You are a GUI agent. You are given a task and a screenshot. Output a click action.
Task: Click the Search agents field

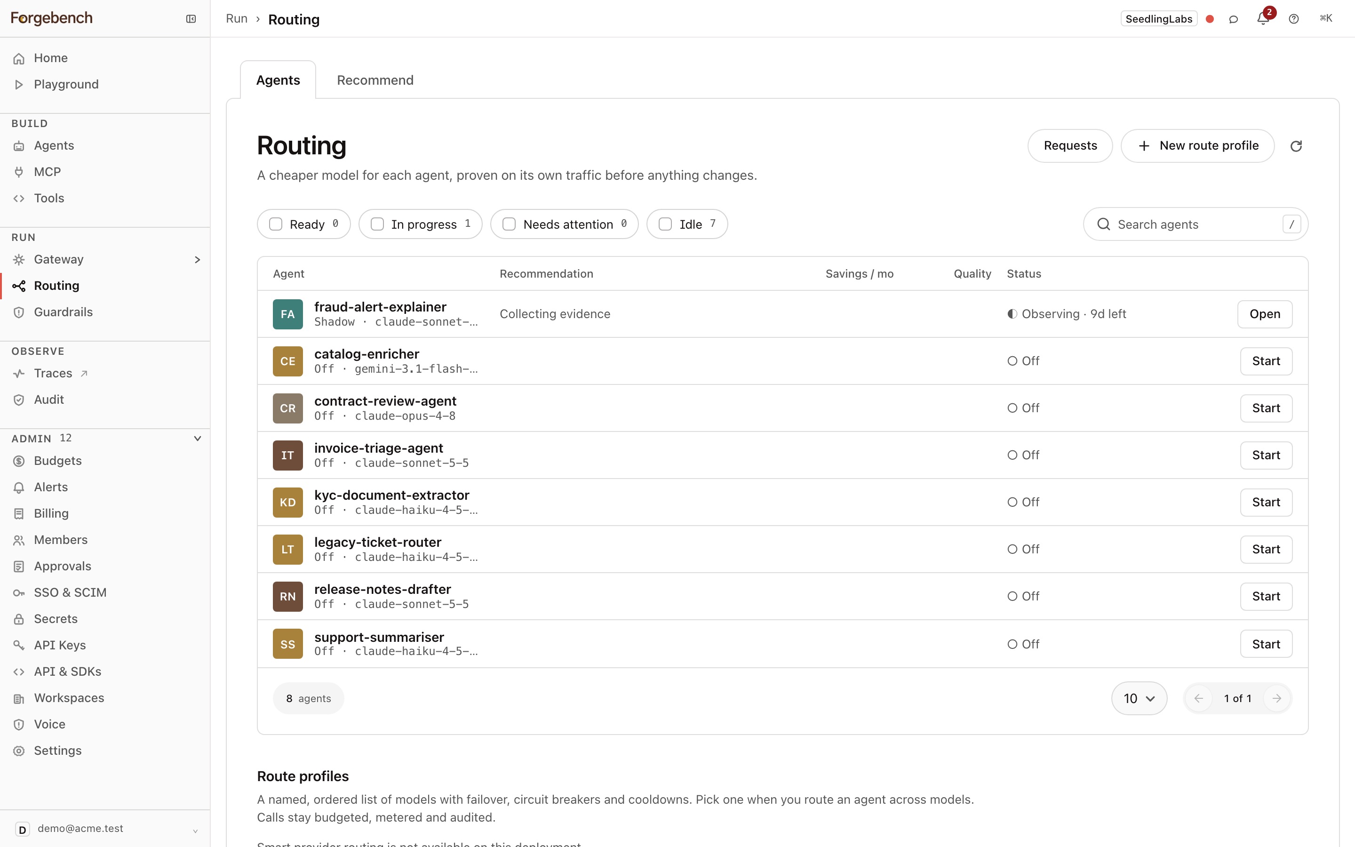coord(1196,224)
